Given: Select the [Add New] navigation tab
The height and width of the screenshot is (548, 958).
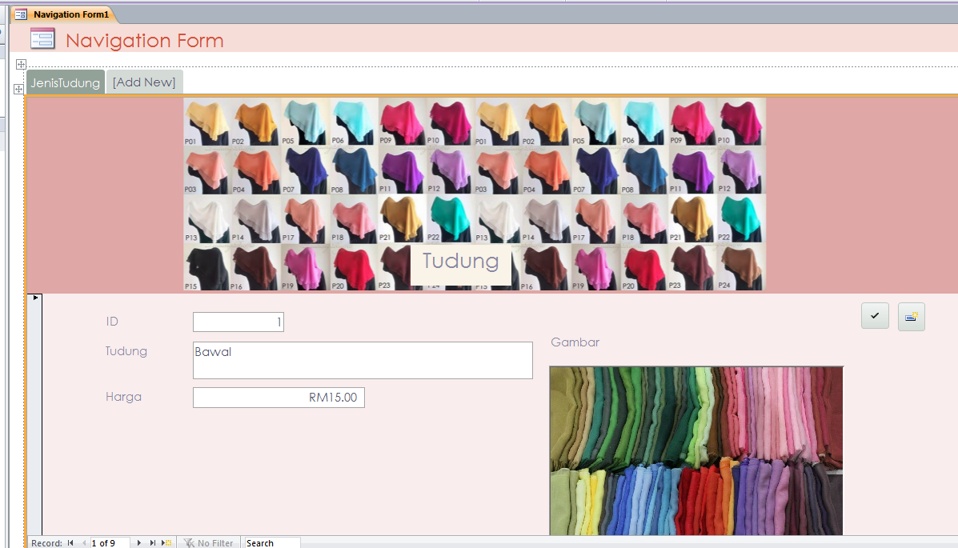Looking at the screenshot, I should (144, 82).
